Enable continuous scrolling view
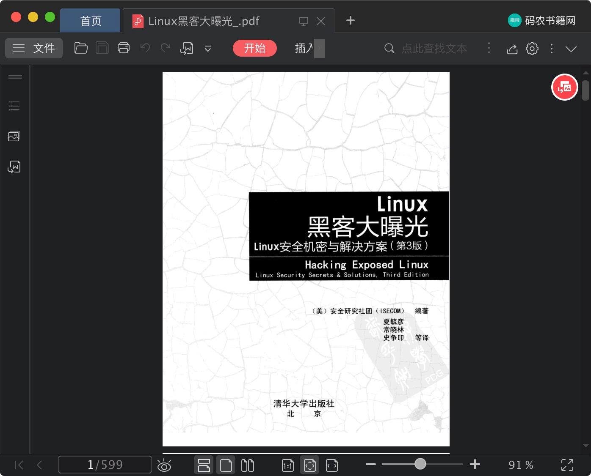Image resolution: width=591 pixels, height=476 pixels. 204,465
